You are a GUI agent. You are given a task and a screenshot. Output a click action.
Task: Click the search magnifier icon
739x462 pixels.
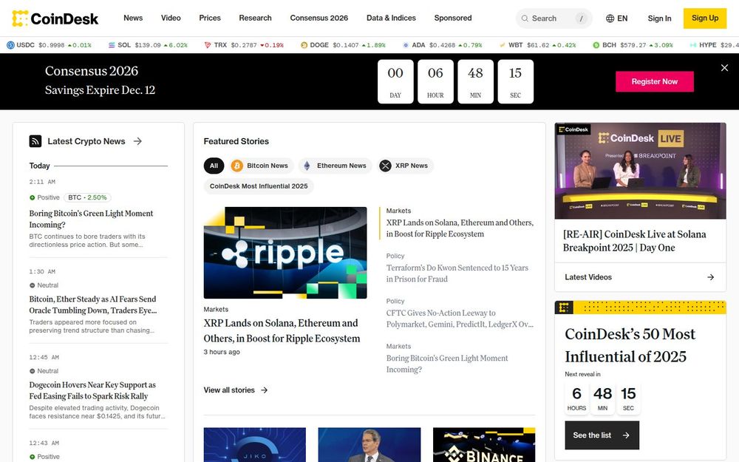click(525, 18)
